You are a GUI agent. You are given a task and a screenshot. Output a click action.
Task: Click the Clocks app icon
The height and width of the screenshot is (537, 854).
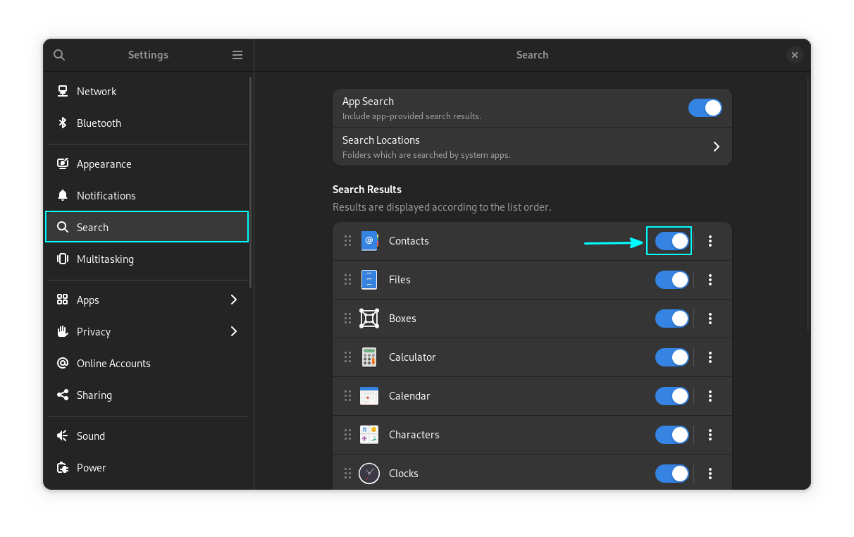click(369, 474)
